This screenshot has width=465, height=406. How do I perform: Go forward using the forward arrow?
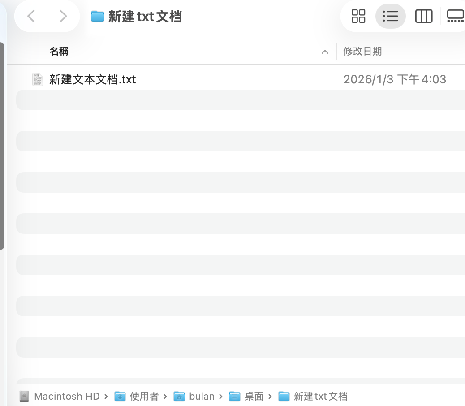coord(63,17)
